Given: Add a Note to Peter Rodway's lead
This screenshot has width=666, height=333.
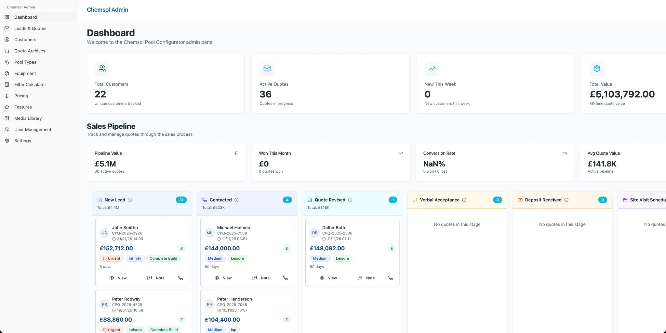Looking at the screenshot, I should pyautogui.click(x=156, y=331).
